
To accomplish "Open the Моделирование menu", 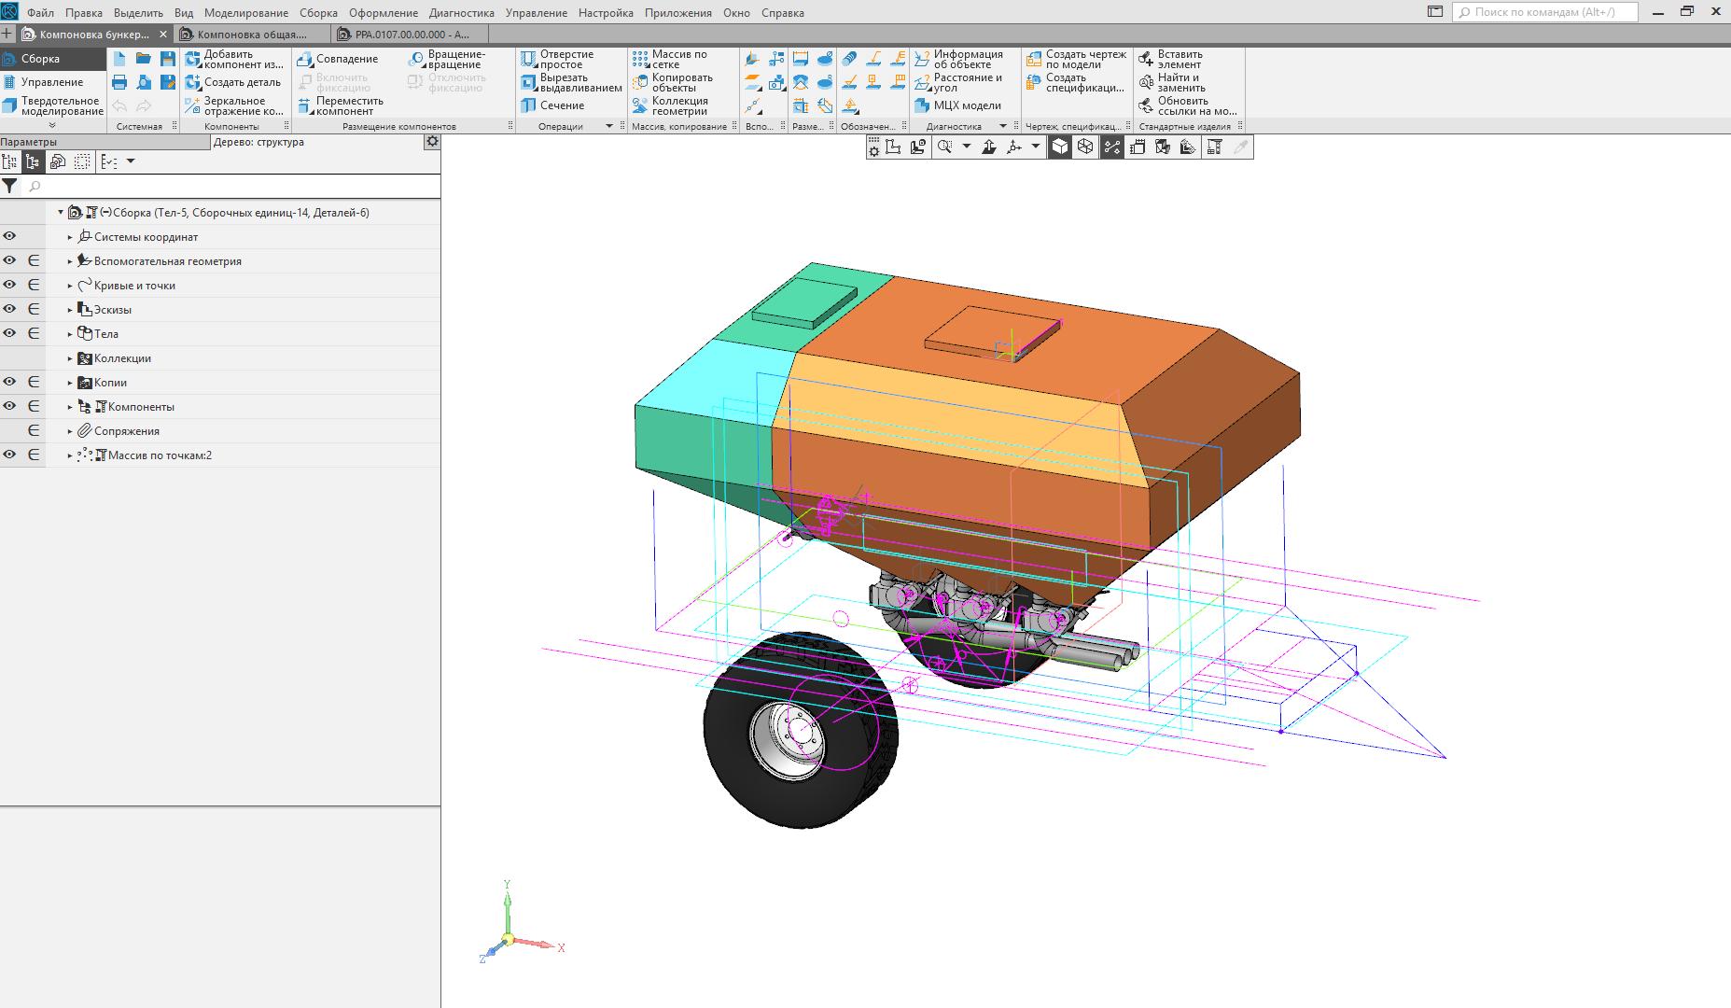I will coord(245,13).
